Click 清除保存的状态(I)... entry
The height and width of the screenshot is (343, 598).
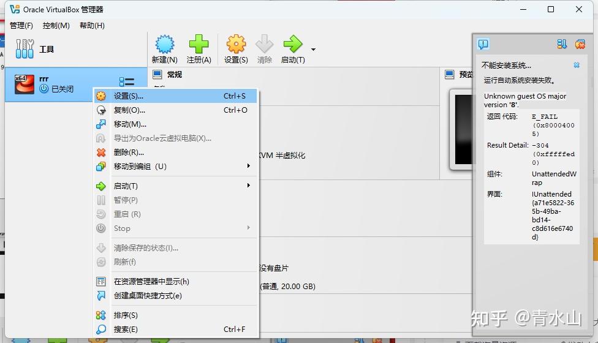175,248
